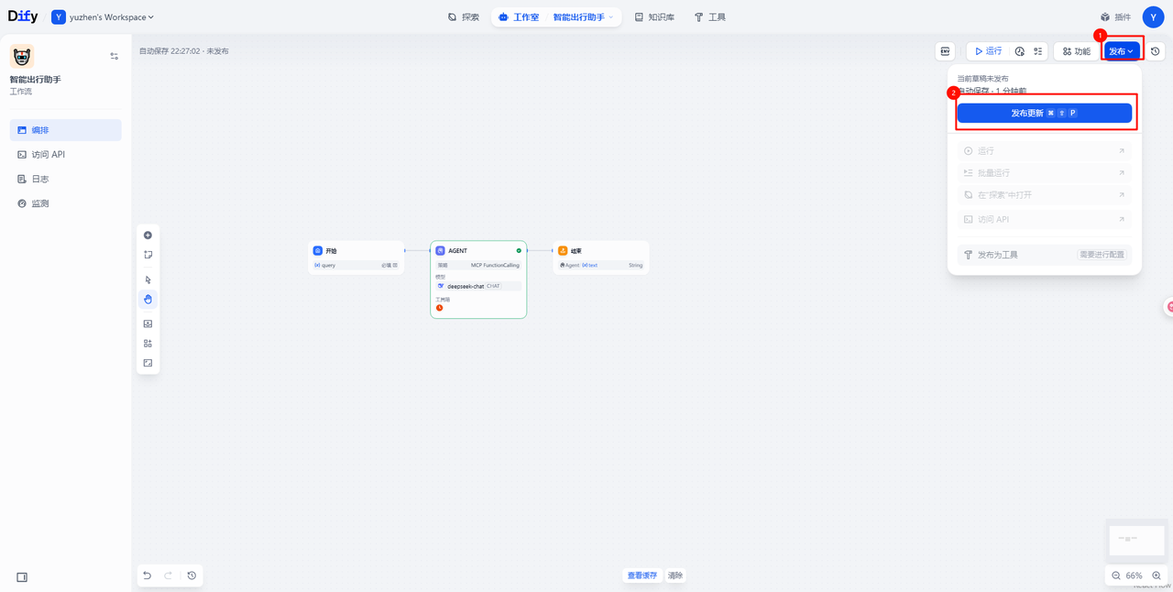Select 访问 API in the left sidebar
Viewport: 1173px width, 592px height.
click(x=48, y=155)
